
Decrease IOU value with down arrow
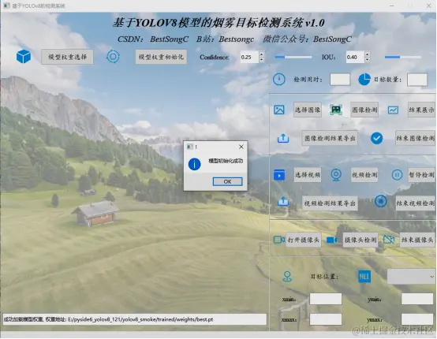pos(368,60)
